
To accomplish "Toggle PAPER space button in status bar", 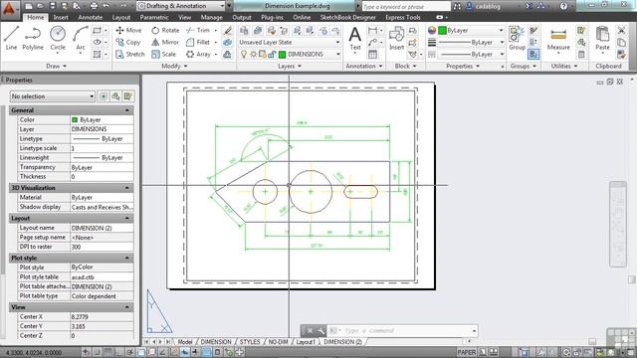I will pyautogui.click(x=467, y=352).
